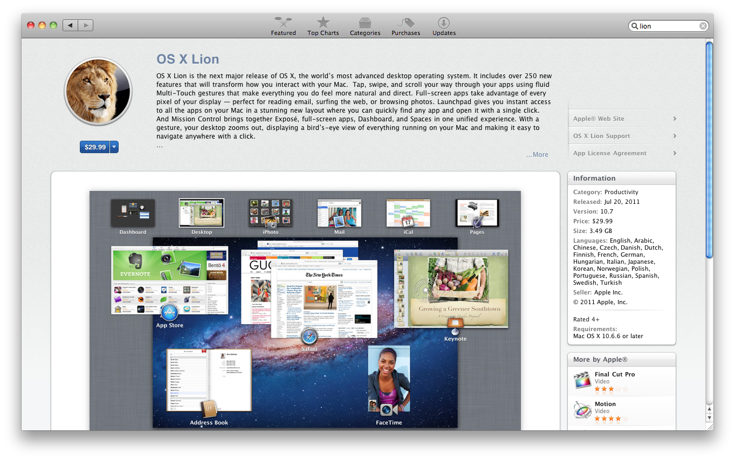Click the Mission Control screenshot
Viewport: 735px width, 460px height.
click(305, 310)
